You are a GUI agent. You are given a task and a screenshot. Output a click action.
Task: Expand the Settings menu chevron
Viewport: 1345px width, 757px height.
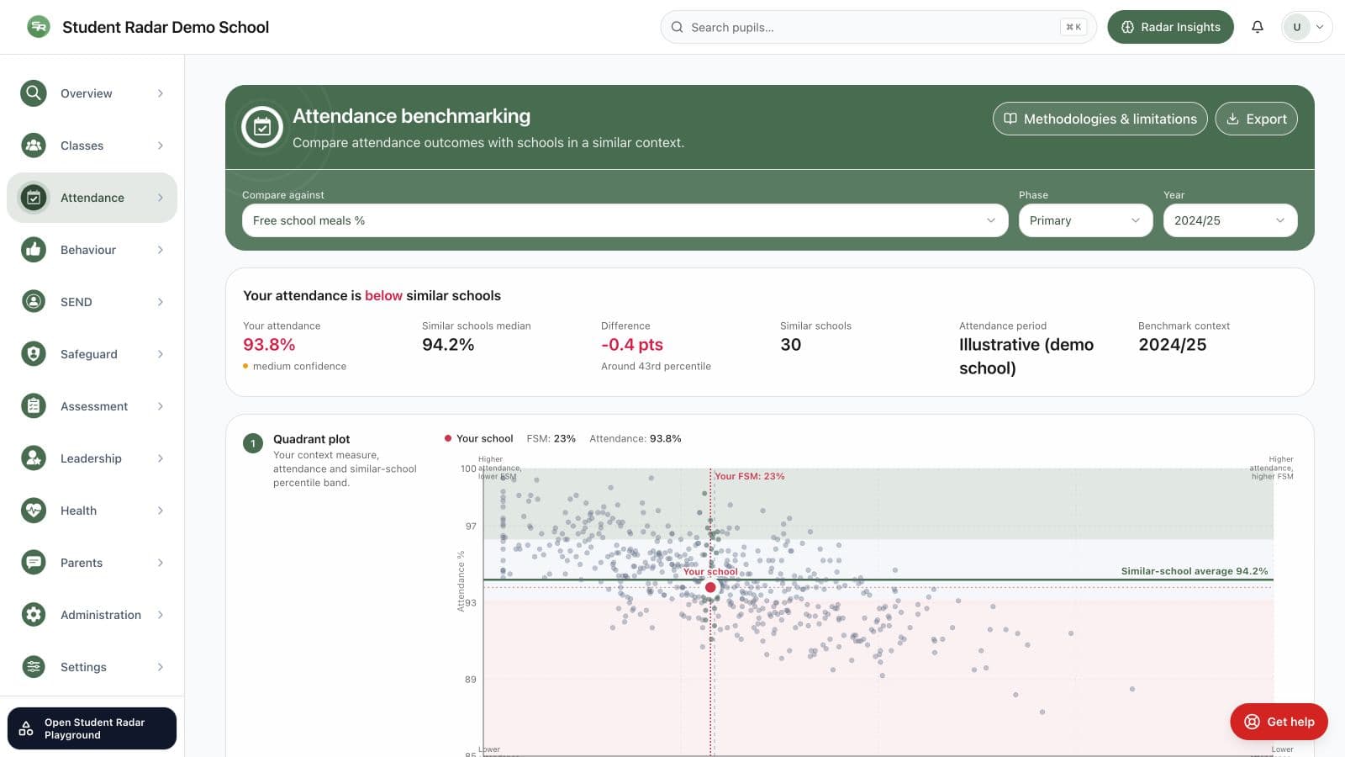click(x=161, y=667)
